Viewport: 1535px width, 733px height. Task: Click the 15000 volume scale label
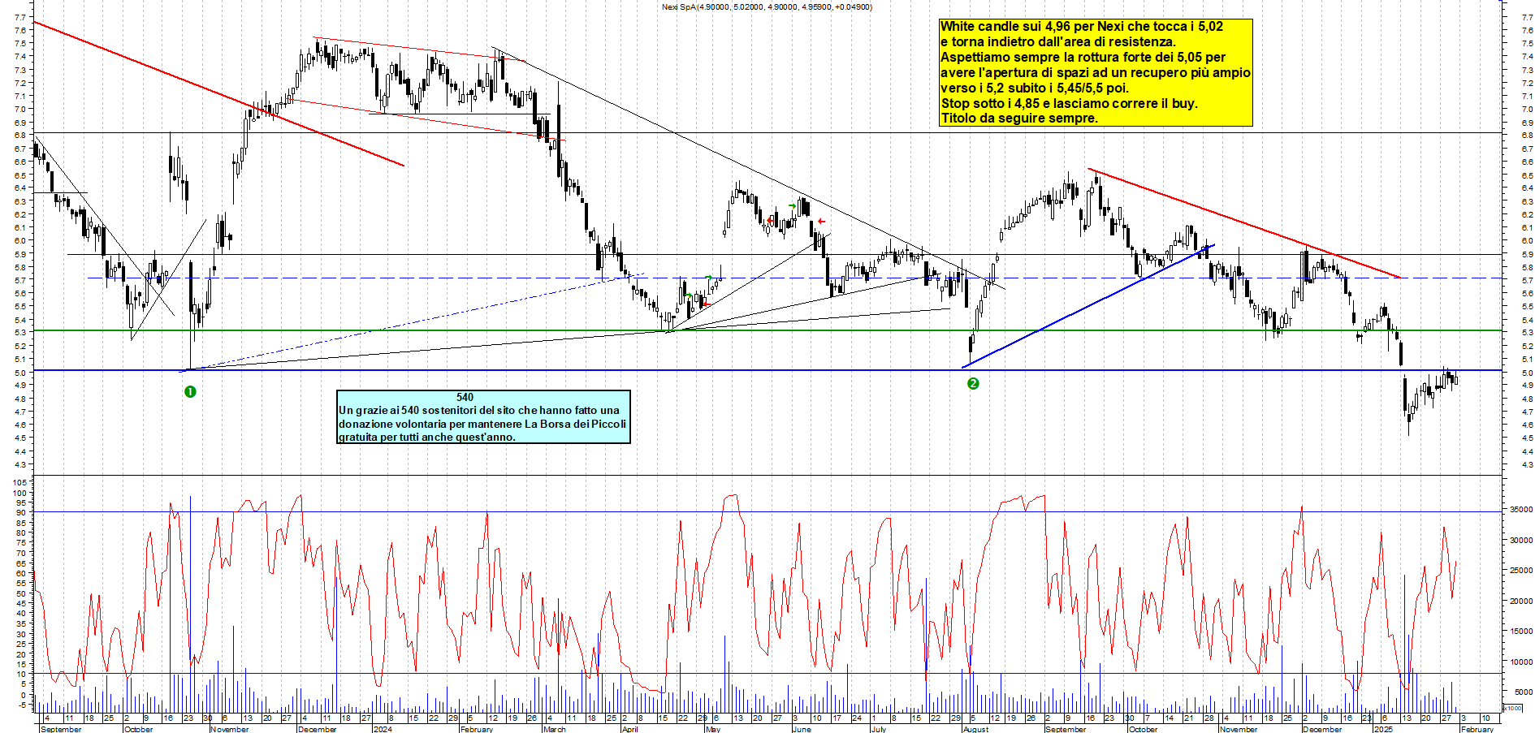[x=1521, y=631]
